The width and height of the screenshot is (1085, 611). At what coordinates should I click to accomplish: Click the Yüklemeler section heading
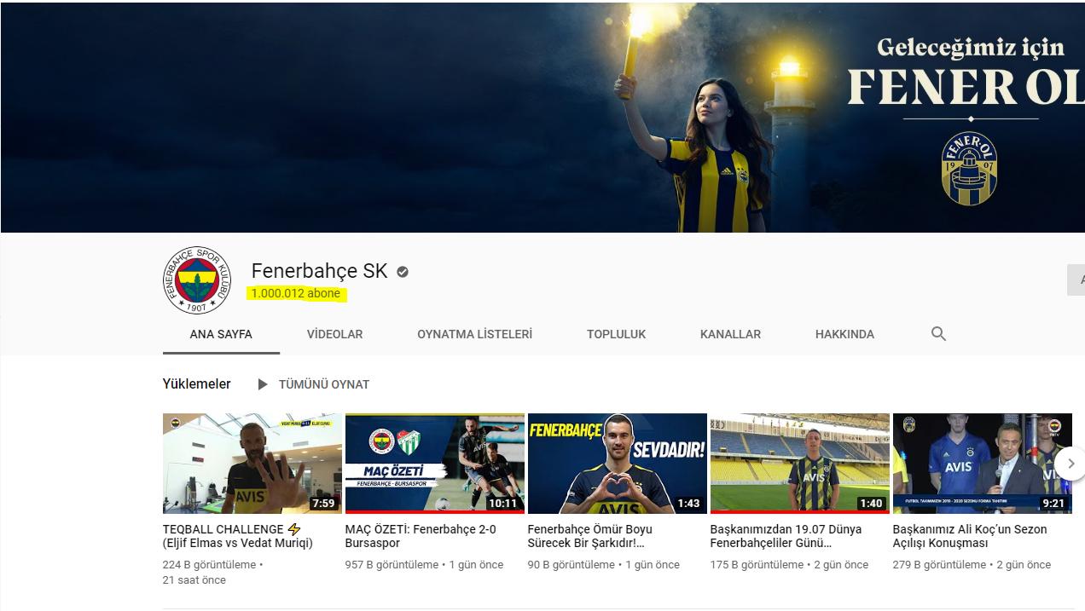(x=196, y=383)
